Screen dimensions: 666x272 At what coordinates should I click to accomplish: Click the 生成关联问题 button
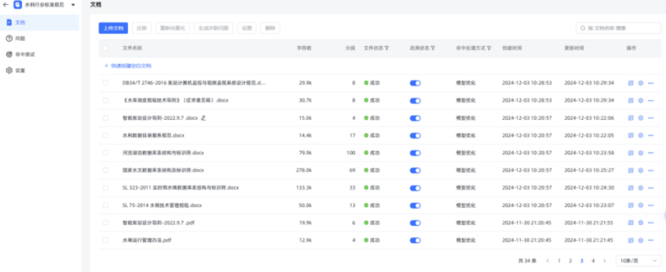[x=214, y=28]
